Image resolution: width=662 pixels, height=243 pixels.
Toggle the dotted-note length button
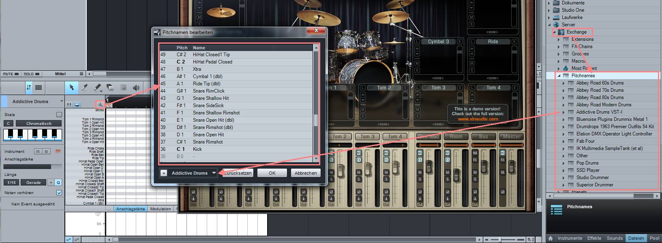[x=51, y=182]
